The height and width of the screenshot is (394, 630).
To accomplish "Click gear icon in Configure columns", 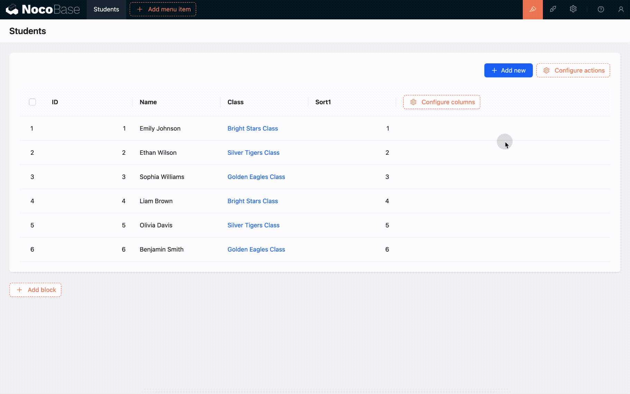I will 413,102.
